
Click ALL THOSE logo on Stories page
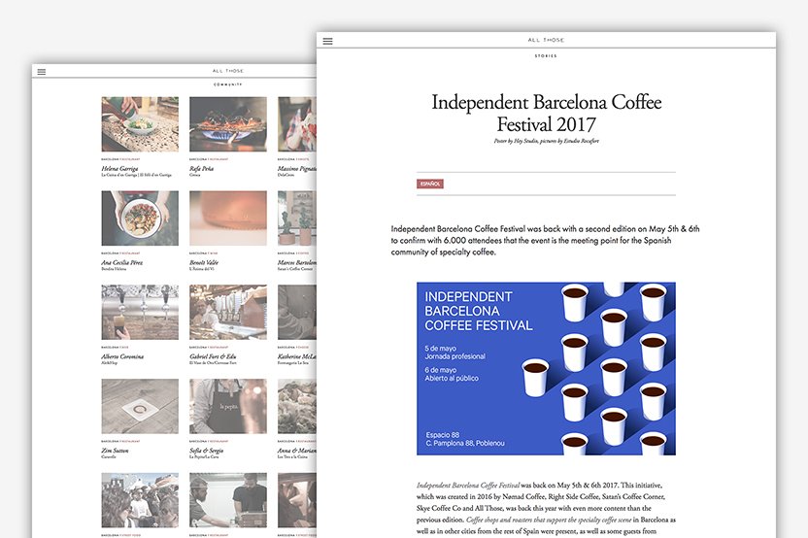[x=546, y=40]
